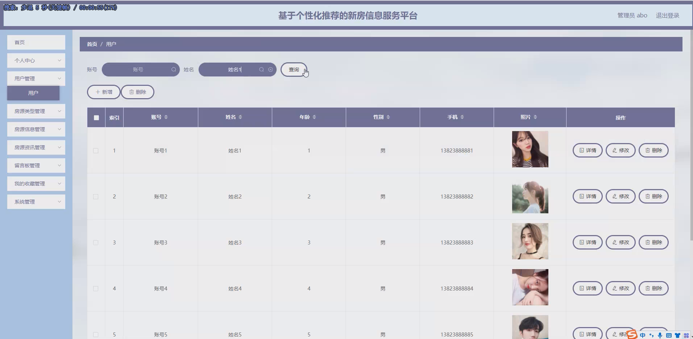Image resolution: width=693 pixels, height=339 pixels.
Task: Sort the 姓名 column
Action: tap(240, 117)
